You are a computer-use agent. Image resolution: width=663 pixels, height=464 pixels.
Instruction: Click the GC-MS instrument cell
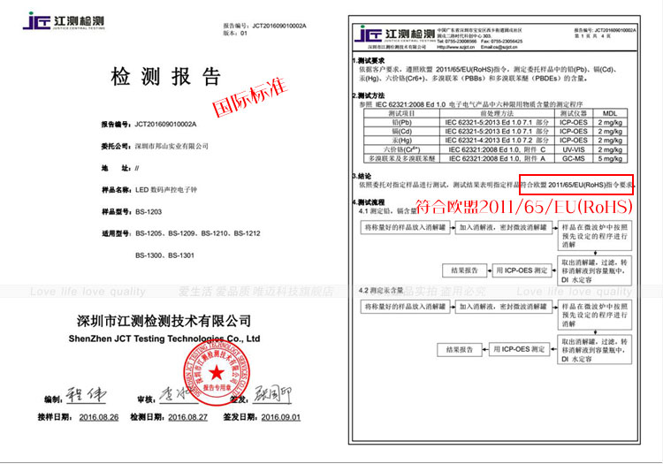click(x=574, y=158)
